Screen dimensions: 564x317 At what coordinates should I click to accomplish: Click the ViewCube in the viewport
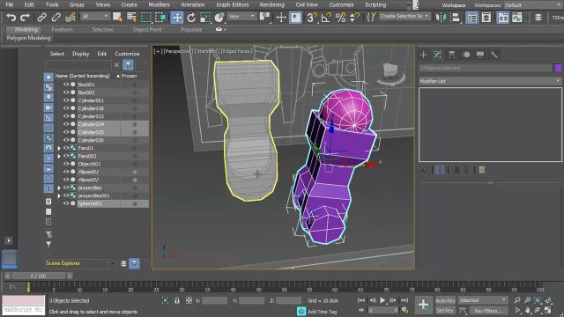390,73
